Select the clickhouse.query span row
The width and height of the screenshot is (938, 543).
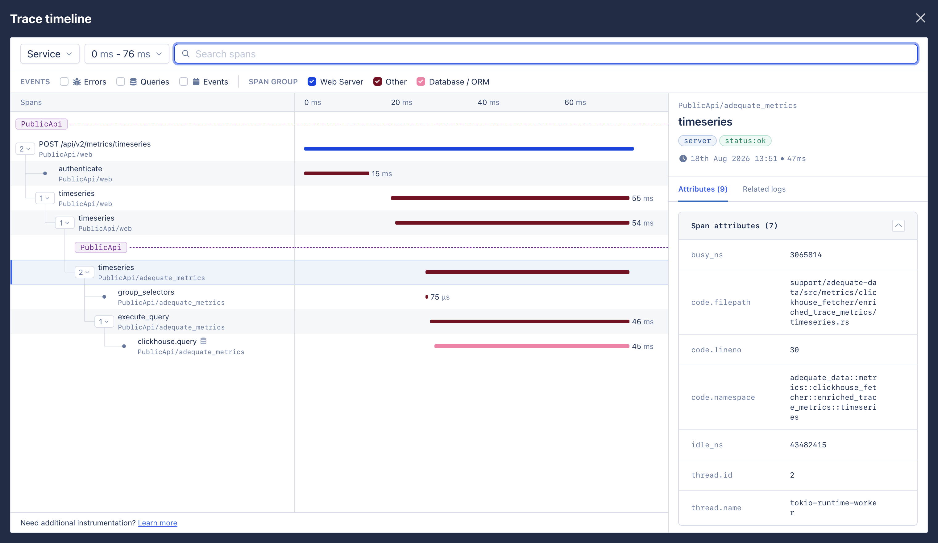pos(339,346)
